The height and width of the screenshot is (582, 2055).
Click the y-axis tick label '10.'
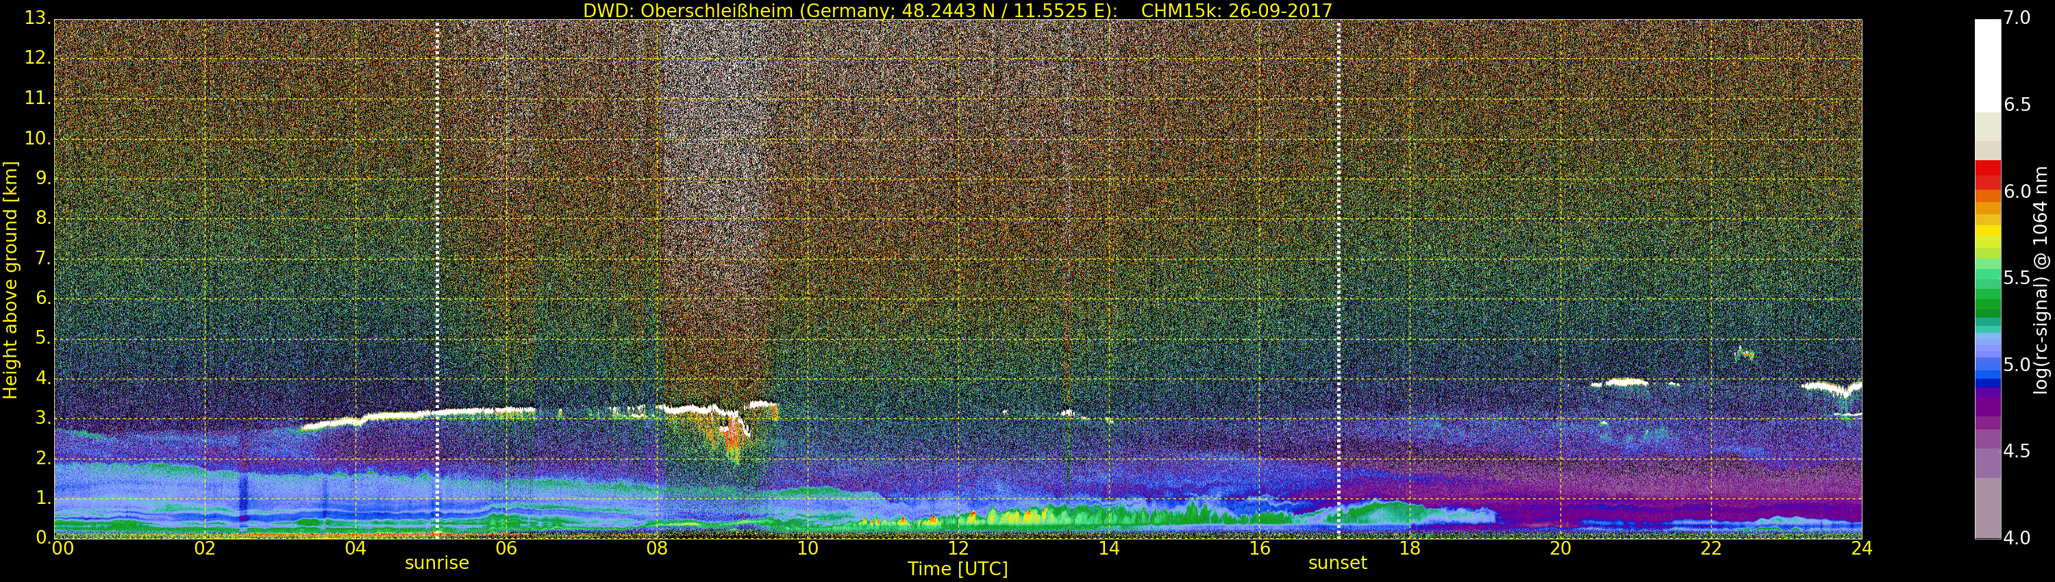pyautogui.click(x=38, y=138)
